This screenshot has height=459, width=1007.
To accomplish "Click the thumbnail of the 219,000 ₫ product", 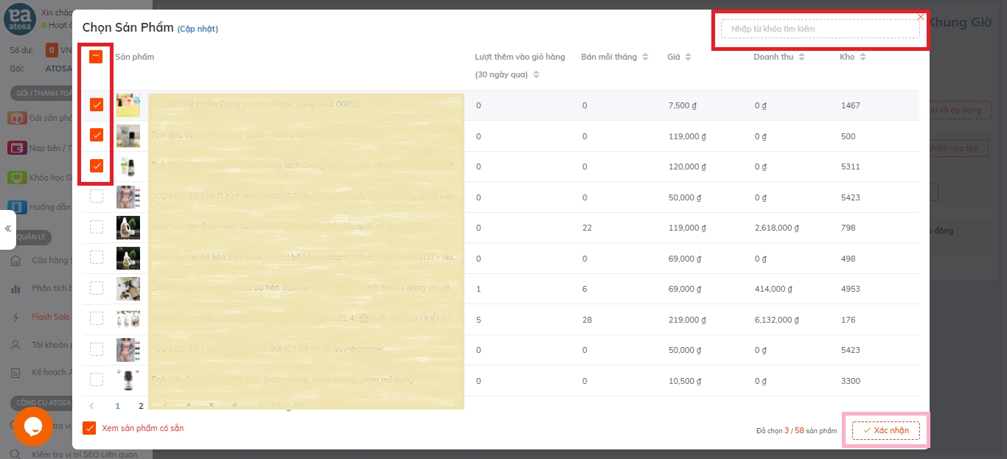I will [128, 319].
